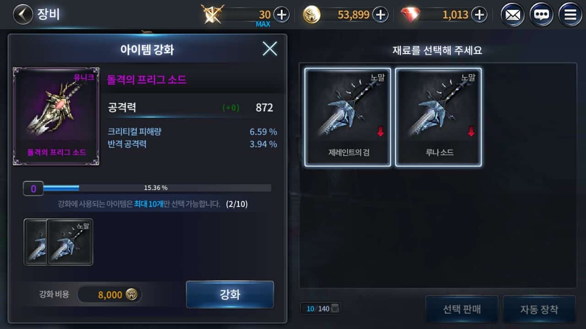Deselect the 제레인트의 검 material
Viewport: 586px width, 329px height.
click(x=348, y=117)
